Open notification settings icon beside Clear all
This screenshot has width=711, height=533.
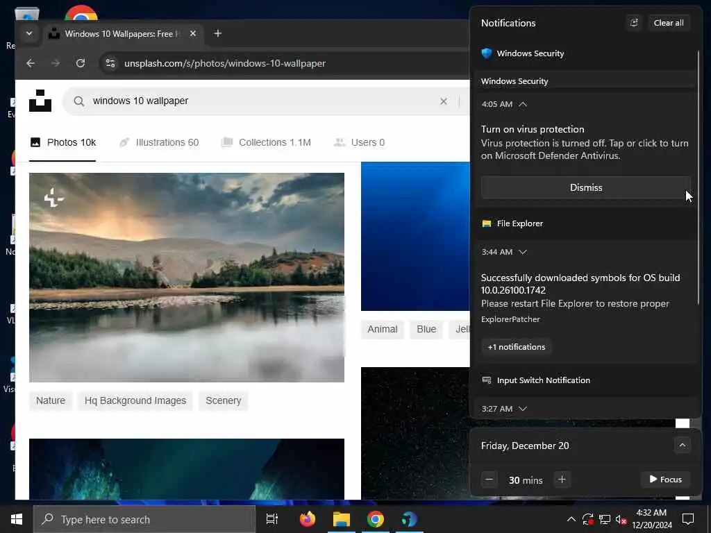(634, 23)
